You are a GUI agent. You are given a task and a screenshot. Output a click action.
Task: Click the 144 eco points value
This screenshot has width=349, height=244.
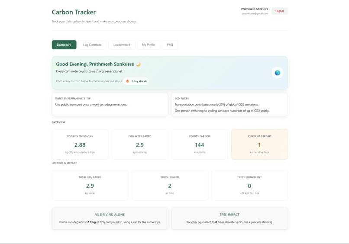click(200, 145)
